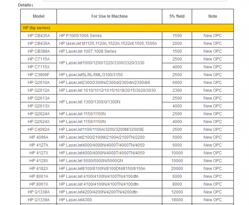
Task: Click HP LaserJet1000/1200/1220 merged machine cell
Action: (x=109, y=63)
